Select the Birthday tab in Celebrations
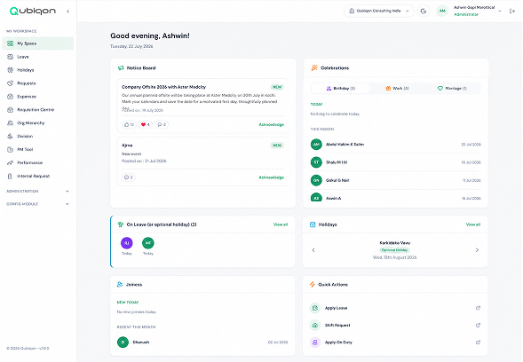 [x=341, y=89]
